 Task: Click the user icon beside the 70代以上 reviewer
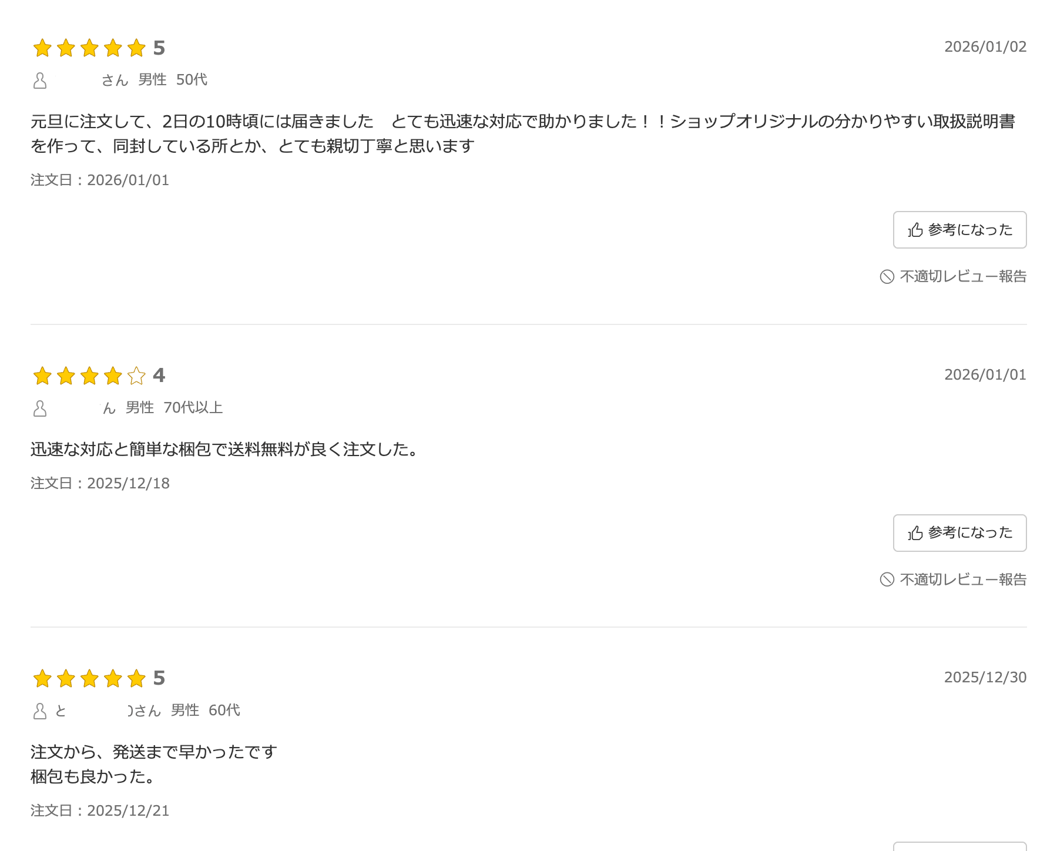pyautogui.click(x=39, y=408)
